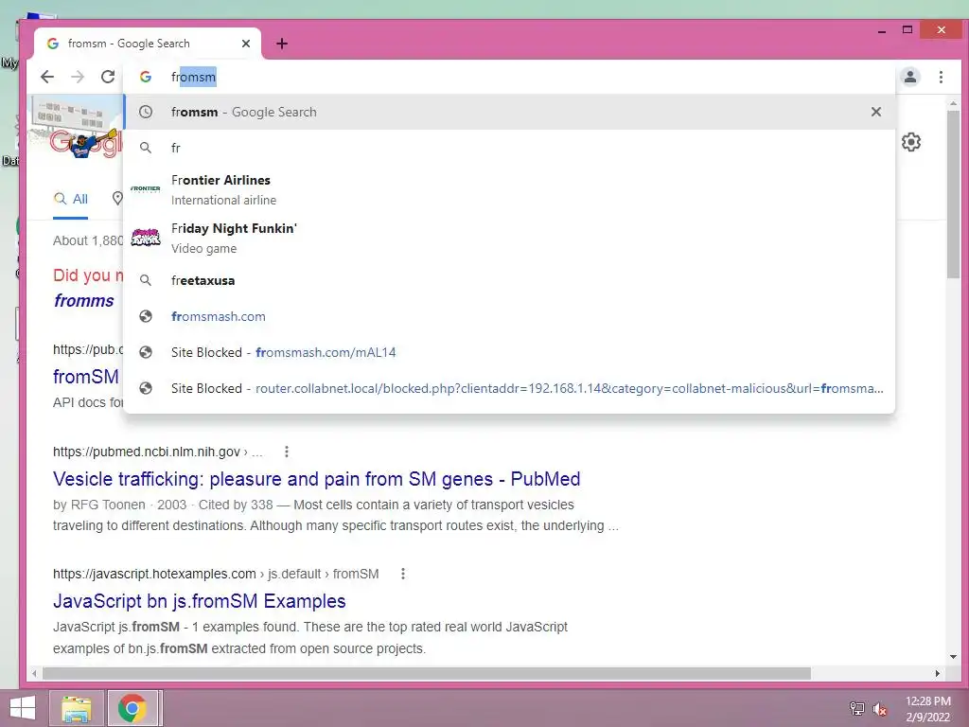Open the fromSM result link
The width and height of the screenshot is (969, 727).
coord(86,377)
